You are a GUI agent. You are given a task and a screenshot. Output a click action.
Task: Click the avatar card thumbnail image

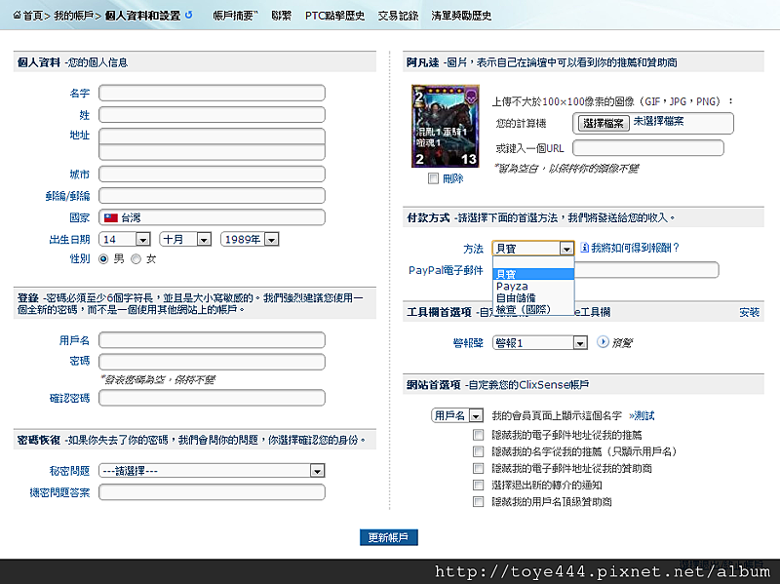point(446,127)
